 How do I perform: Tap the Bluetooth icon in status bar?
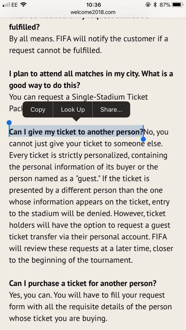click(155, 5)
